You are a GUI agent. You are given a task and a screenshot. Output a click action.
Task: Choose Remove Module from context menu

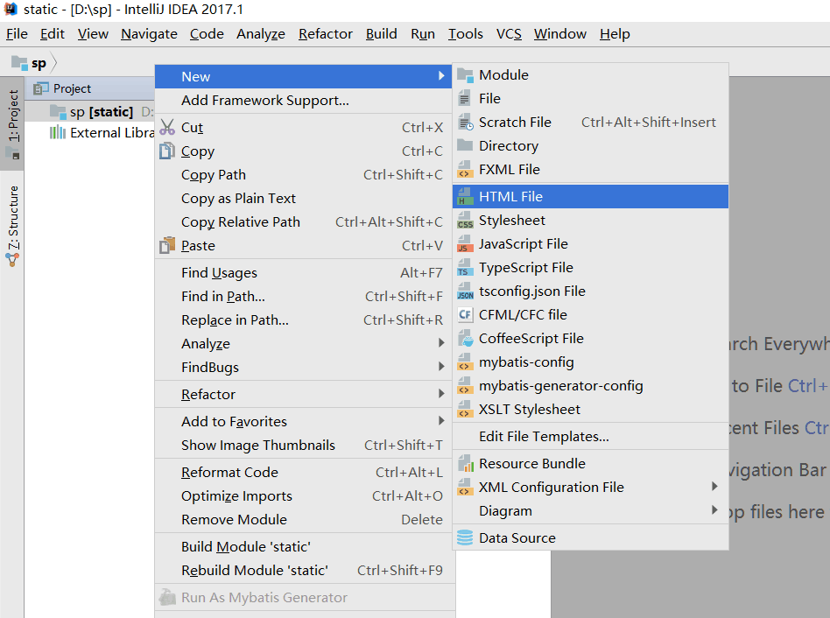pos(305,520)
